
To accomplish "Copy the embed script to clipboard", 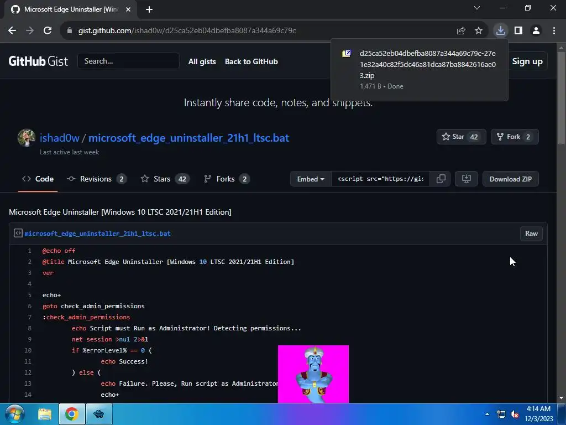I will pos(441,179).
